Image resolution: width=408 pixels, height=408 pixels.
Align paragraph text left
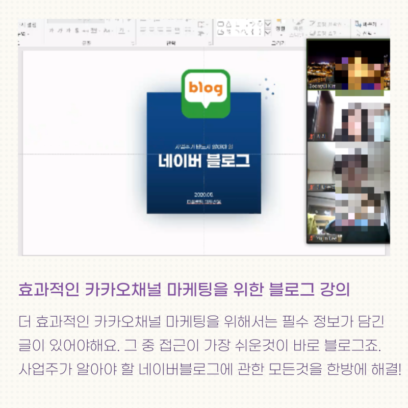[x=143, y=30]
